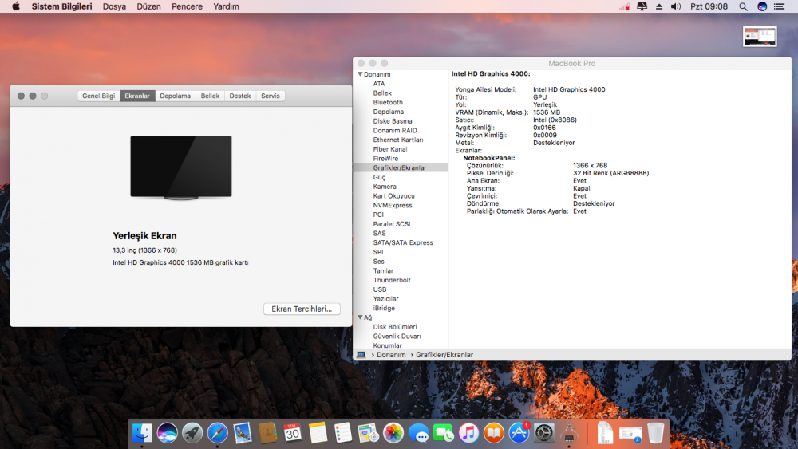Open Messages speech bubble in Dock
Screen dimensions: 798x449
click(418, 433)
